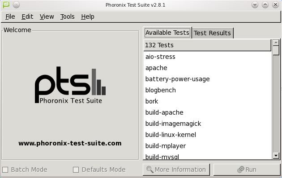The height and width of the screenshot is (178, 282).
Task: Minimize the Phoronix Test Suite window
Action: 255,4
